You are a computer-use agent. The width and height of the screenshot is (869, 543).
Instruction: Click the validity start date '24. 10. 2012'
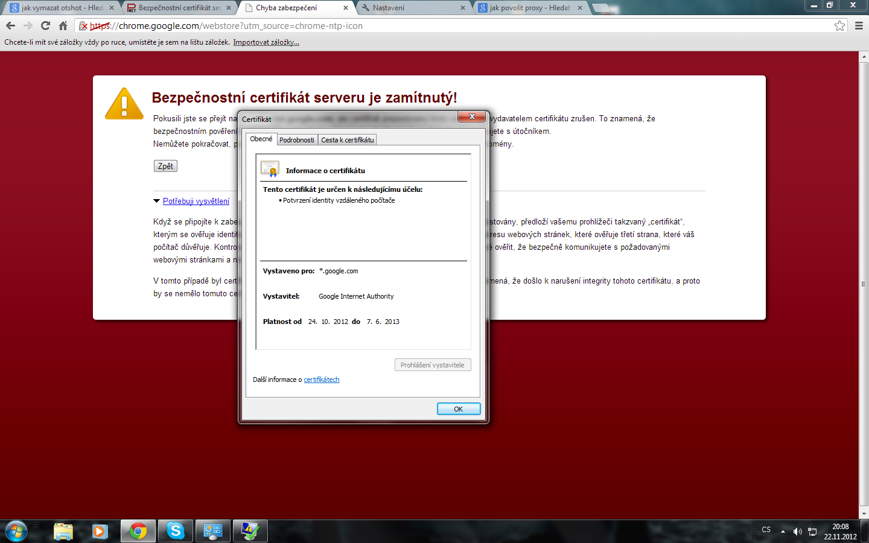pyautogui.click(x=328, y=322)
